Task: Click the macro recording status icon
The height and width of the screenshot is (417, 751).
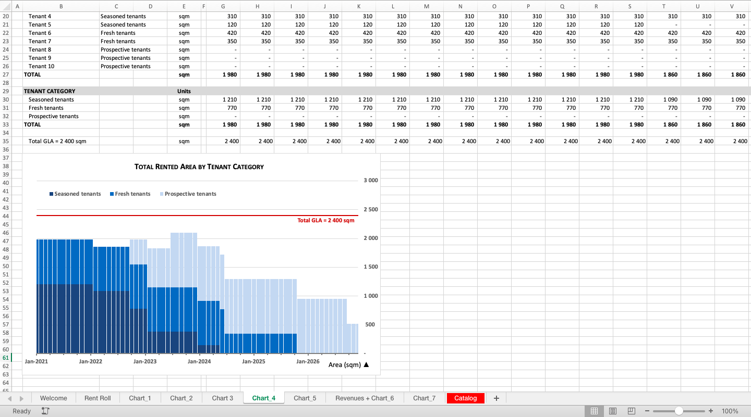Action: [45, 411]
